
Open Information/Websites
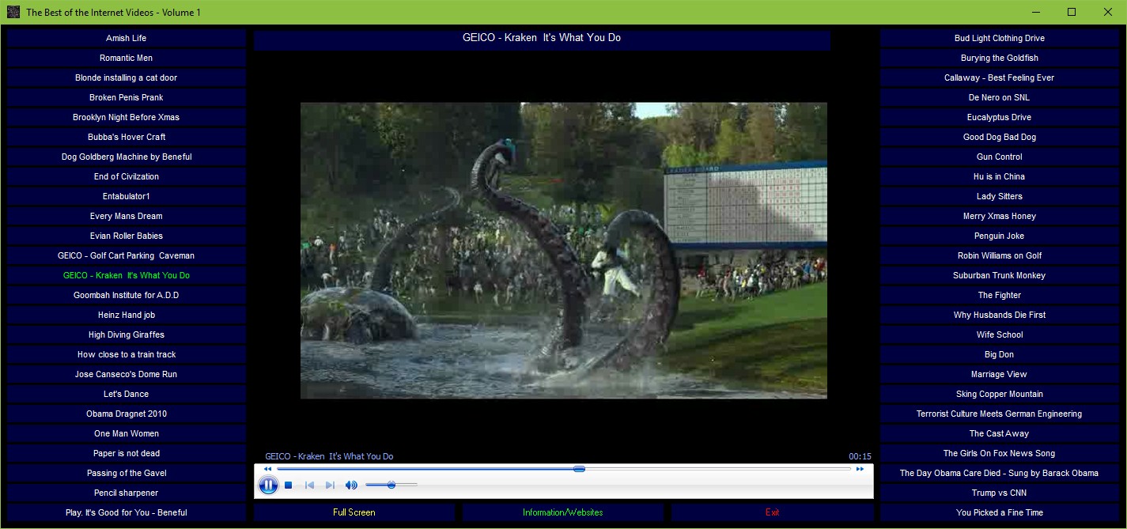click(x=563, y=512)
